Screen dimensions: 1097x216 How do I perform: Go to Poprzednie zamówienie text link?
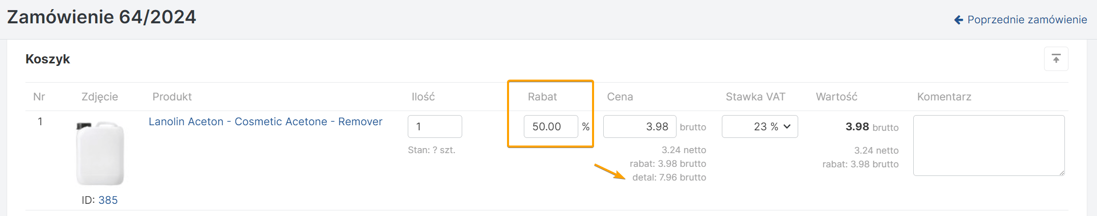[x=1027, y=20]
